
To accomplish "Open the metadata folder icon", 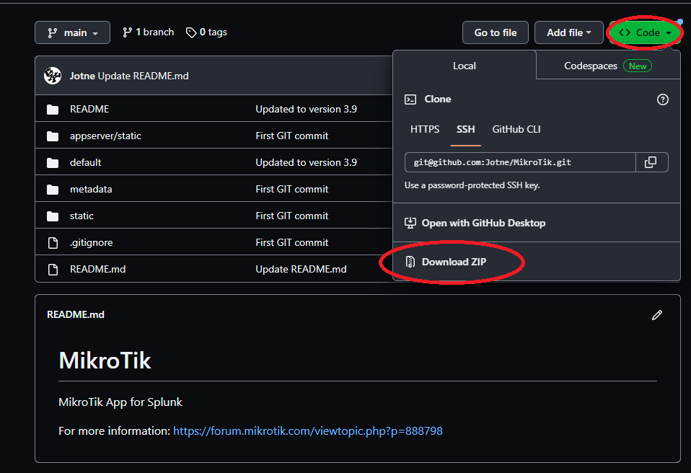I will [53, 189].
